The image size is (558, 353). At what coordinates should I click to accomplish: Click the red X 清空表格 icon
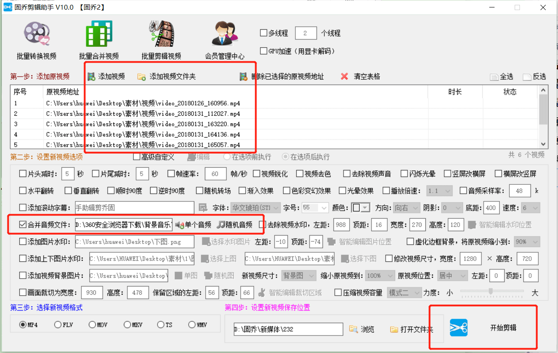(344, 77)
